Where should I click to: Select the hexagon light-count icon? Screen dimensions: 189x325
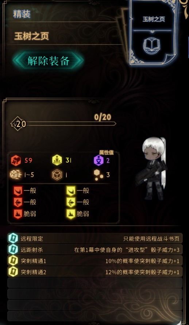point(99,175)
